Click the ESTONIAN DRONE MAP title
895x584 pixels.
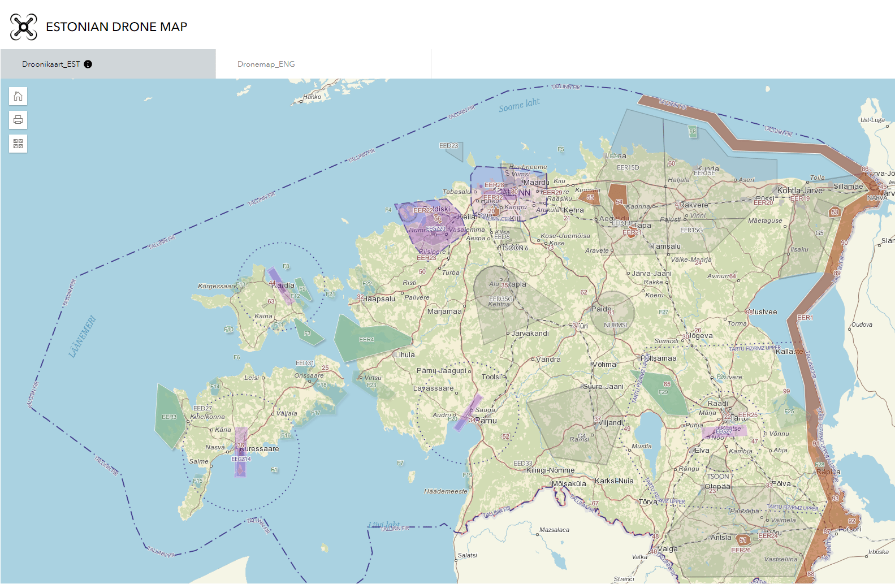(116, 27)
